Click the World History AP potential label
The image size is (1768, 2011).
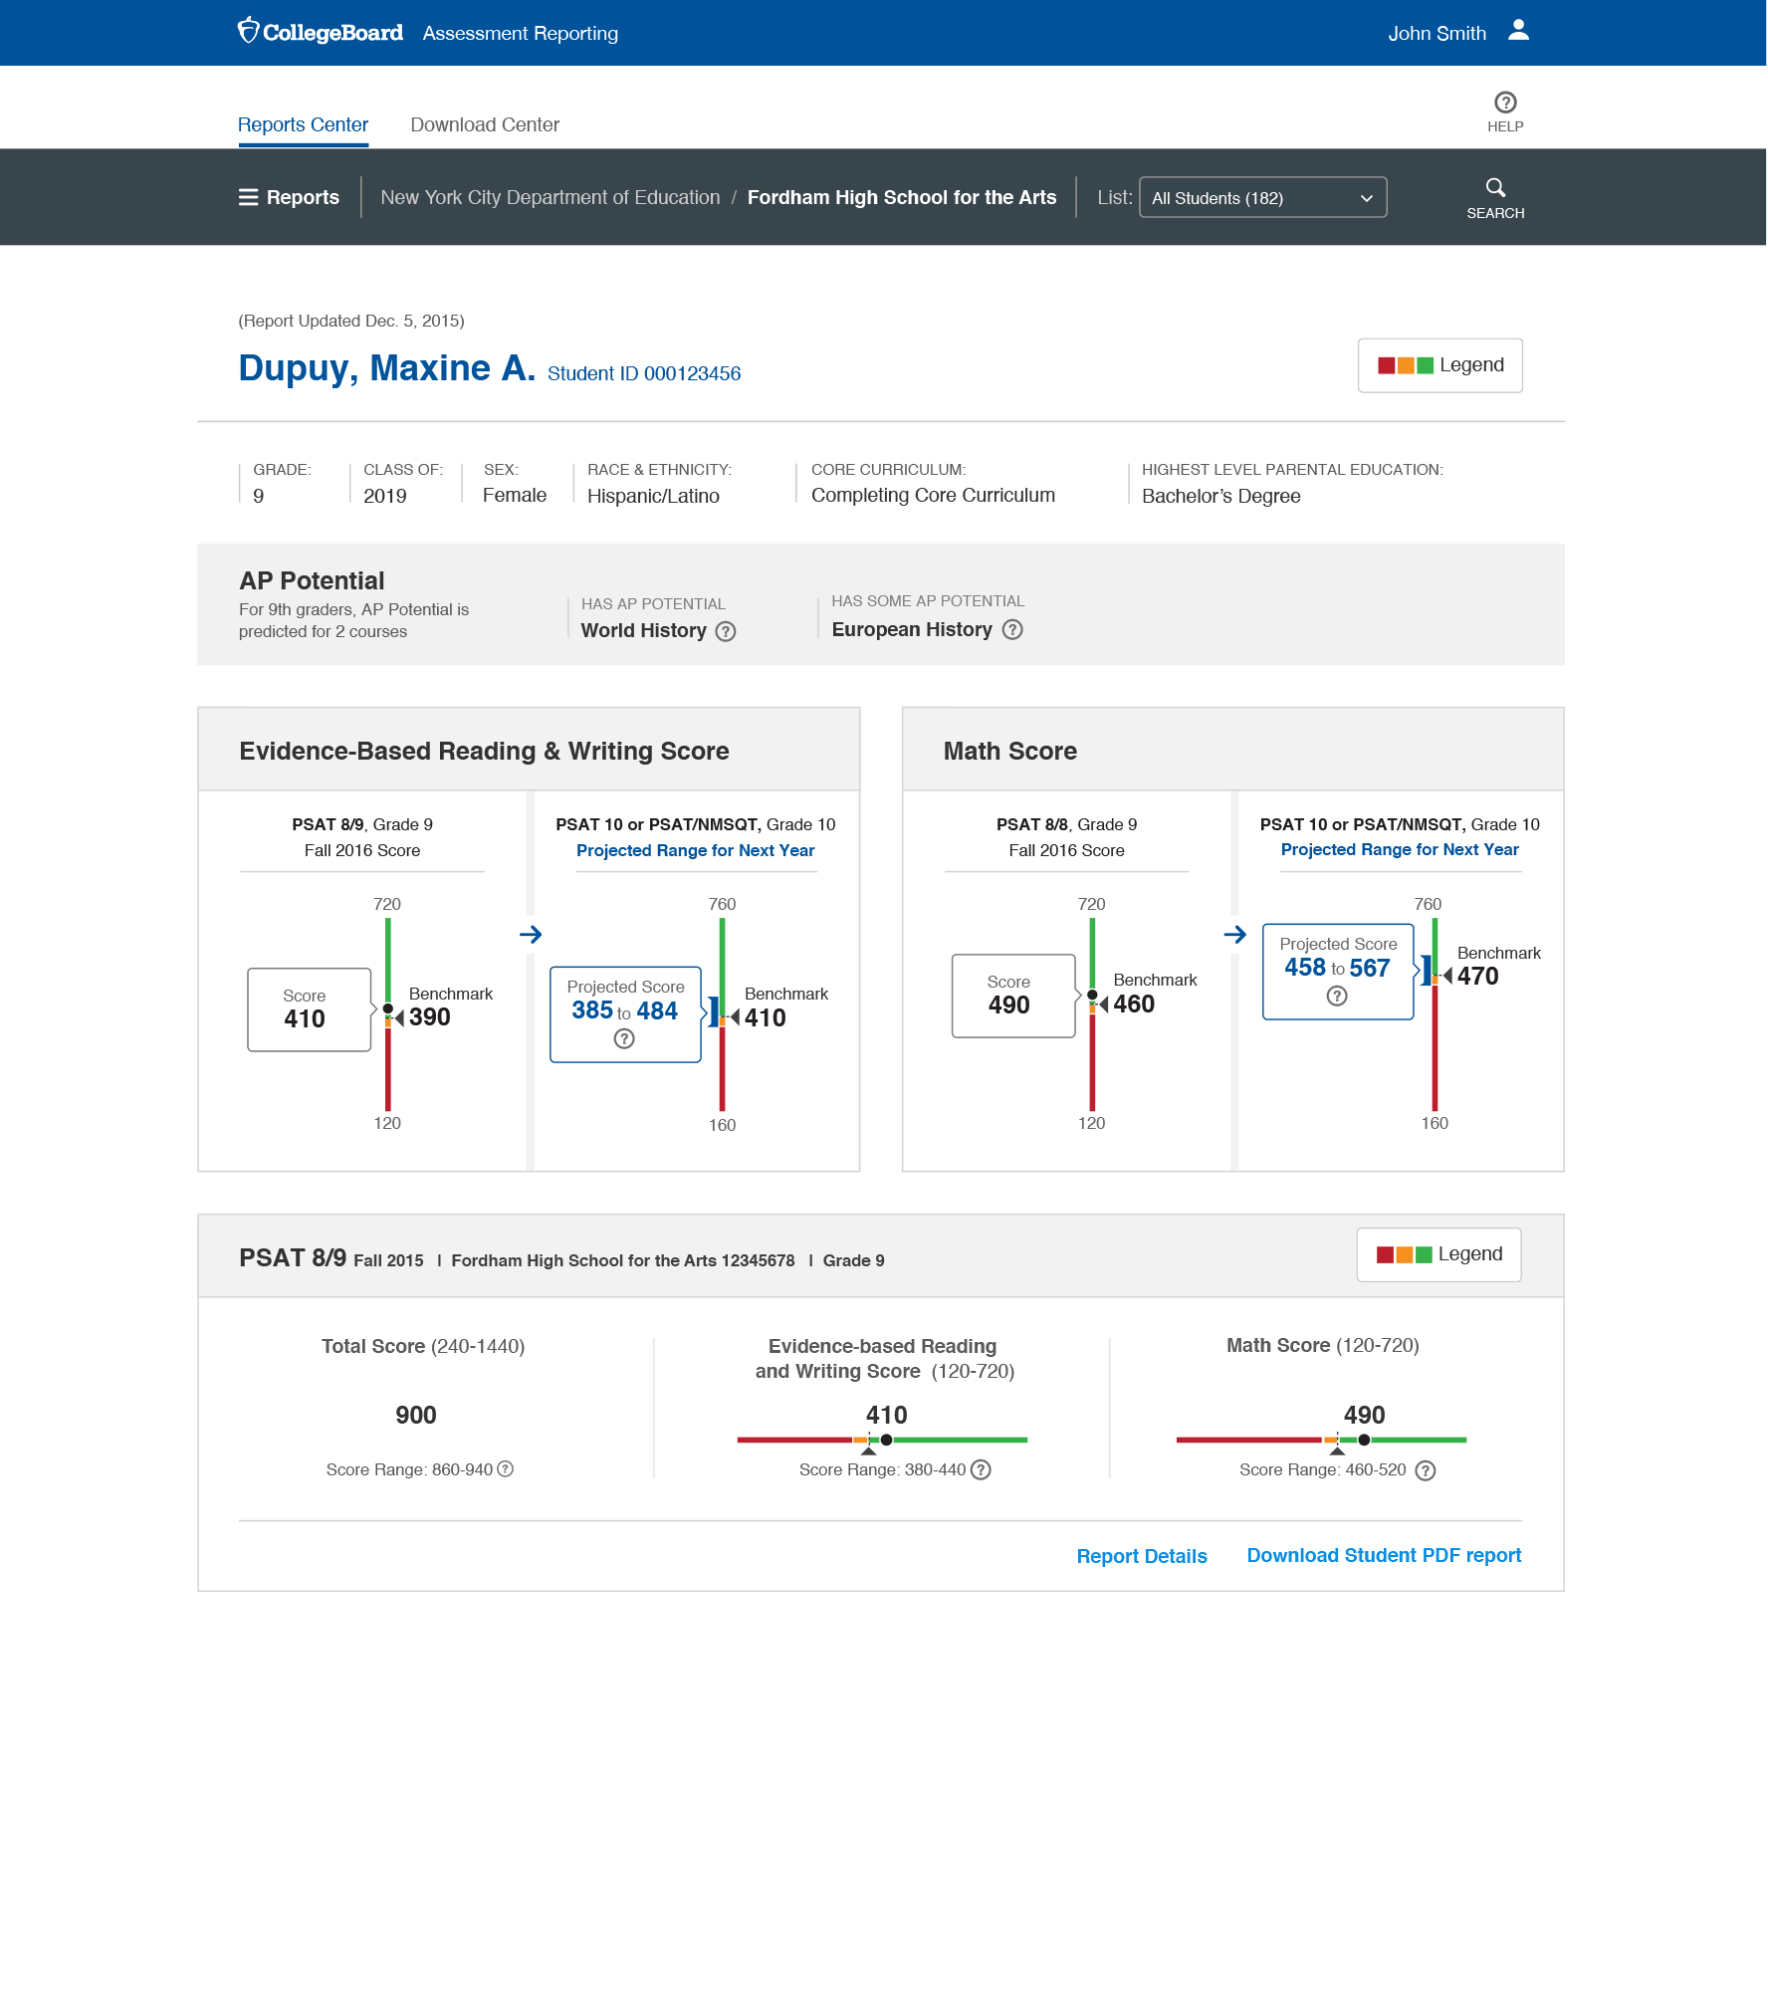(x=643, y=630)
